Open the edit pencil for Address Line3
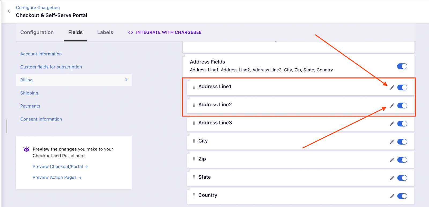Viewport: 429px width, 207px height. click(x=392, y=124)
